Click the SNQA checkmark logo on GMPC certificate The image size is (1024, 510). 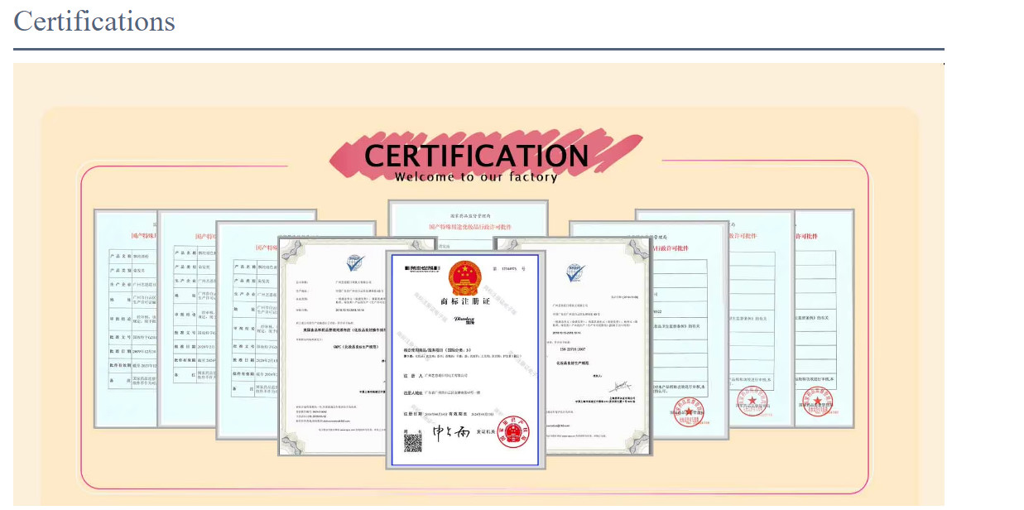[355, 265]
